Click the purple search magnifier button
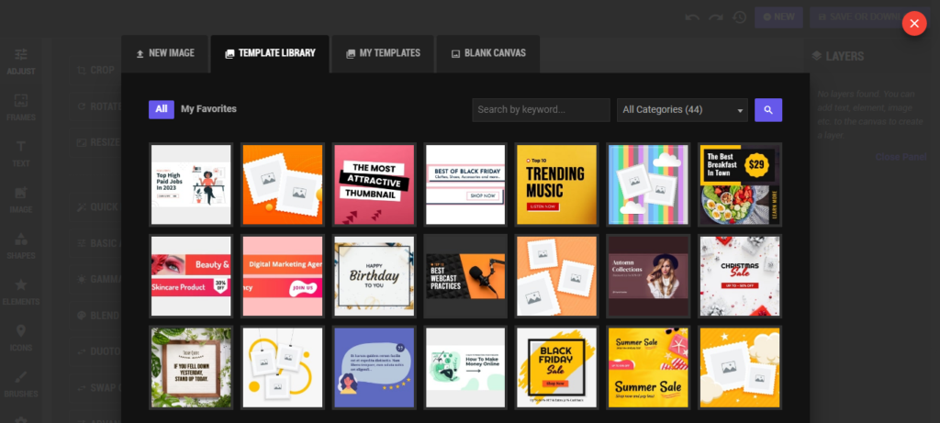 768,110
